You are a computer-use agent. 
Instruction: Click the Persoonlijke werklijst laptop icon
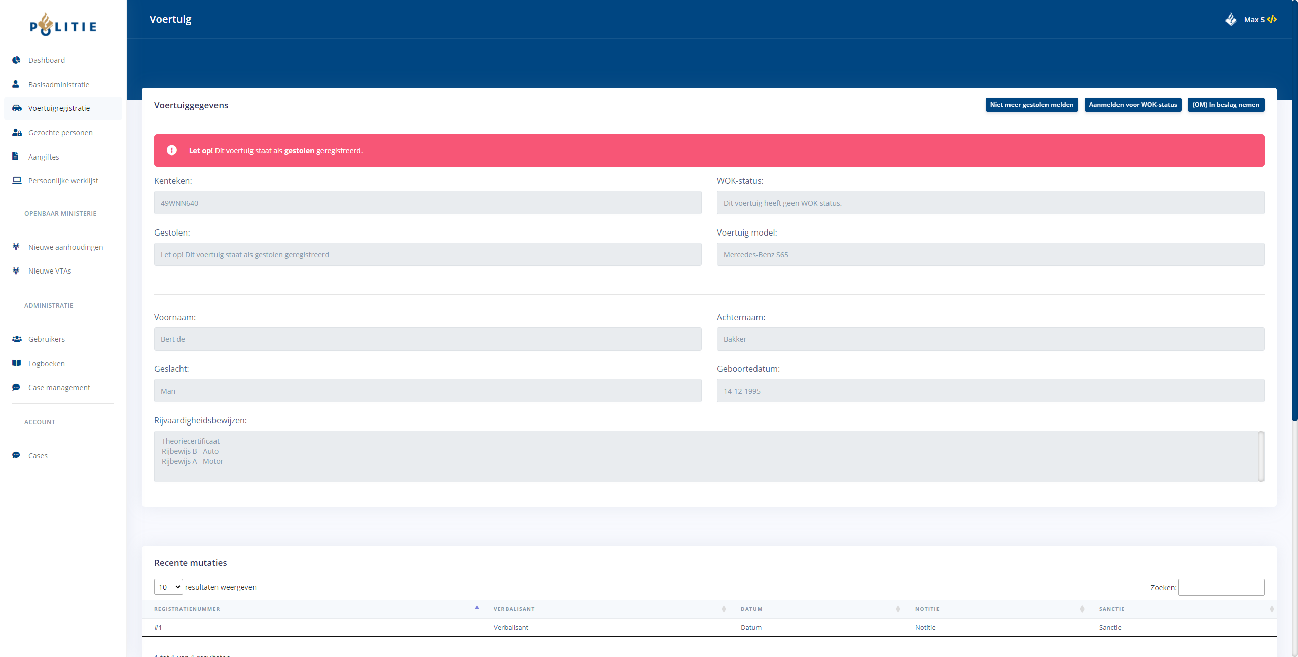17,180
